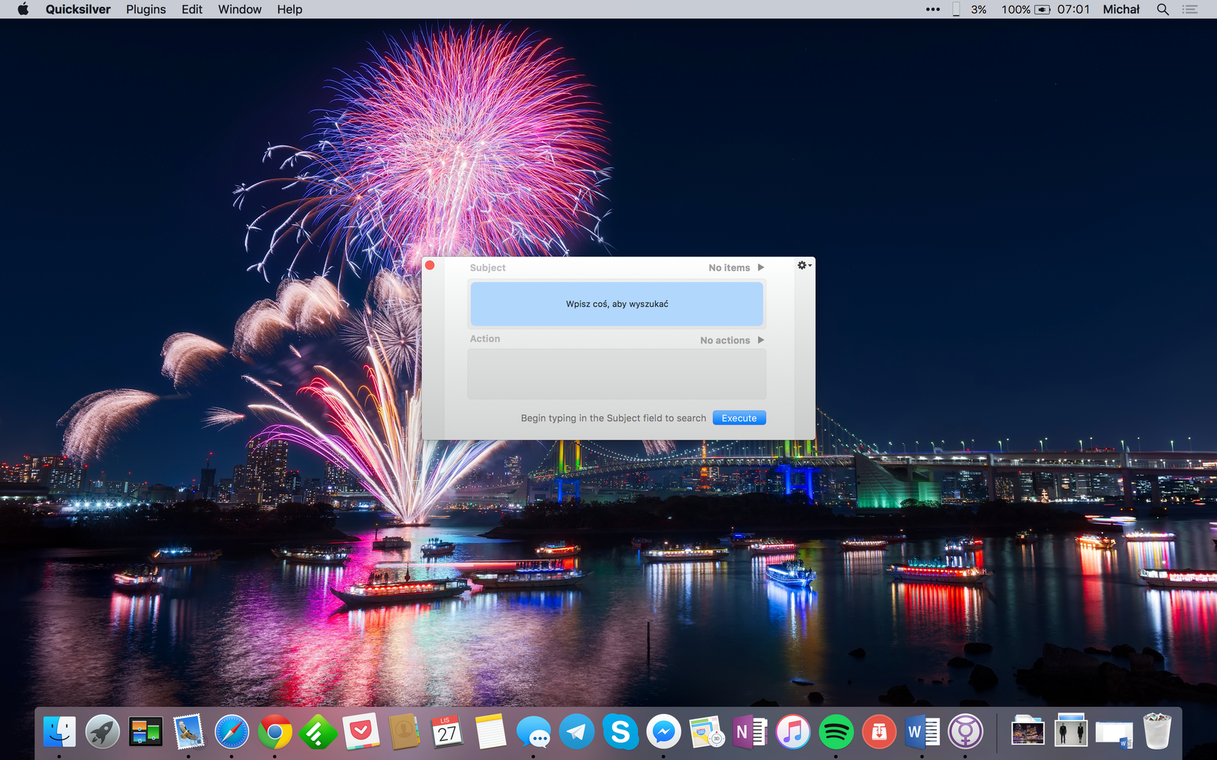Open Mission Control icon in Dock
Viewport: 1217px width, 760px height.
tap(146, 732)
